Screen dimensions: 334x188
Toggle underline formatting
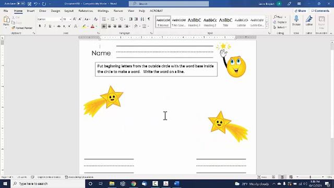coord(50,26)
